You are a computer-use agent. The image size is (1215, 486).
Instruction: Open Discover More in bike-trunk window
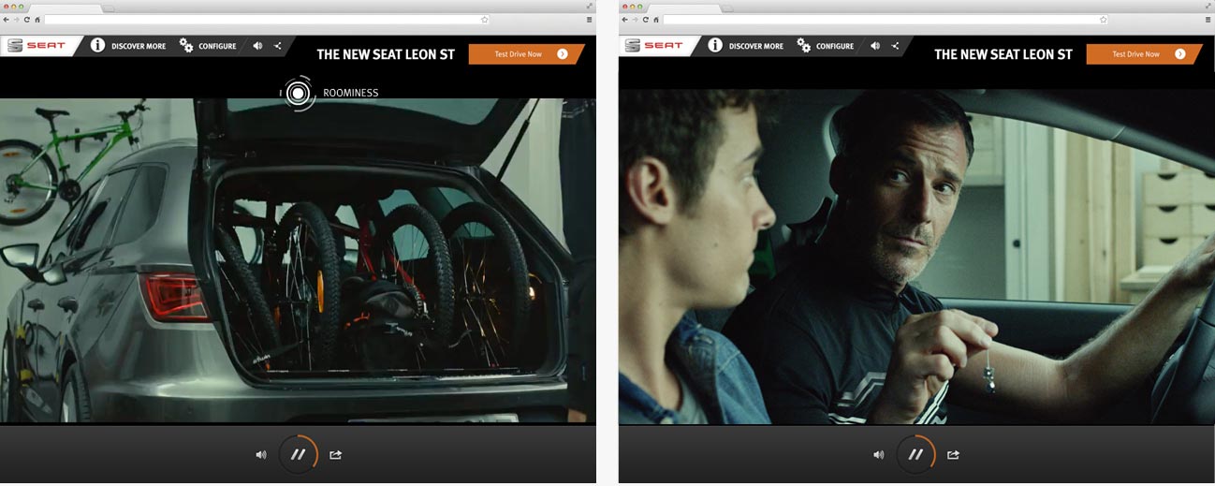[x=128, y=46]
